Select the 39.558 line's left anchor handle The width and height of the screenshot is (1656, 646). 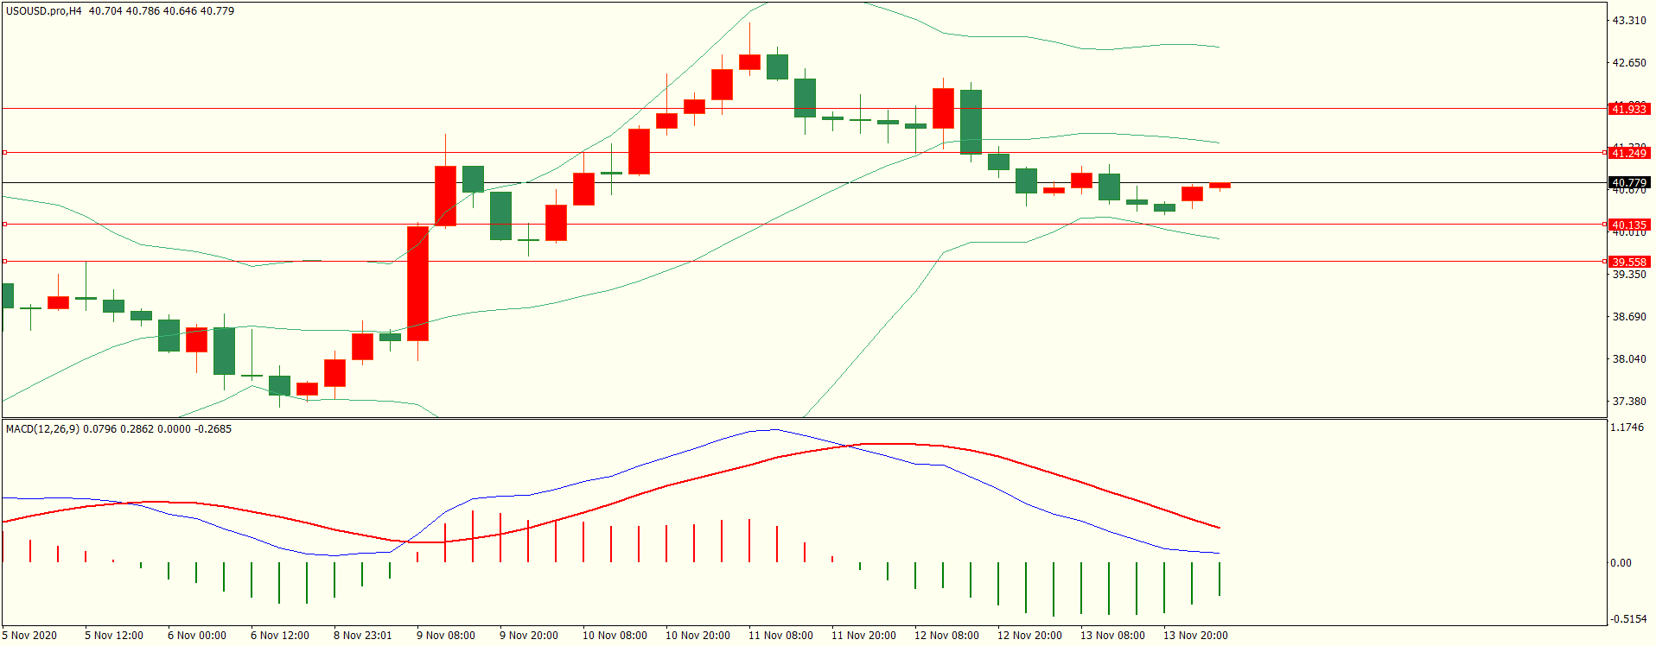point(5,261)
